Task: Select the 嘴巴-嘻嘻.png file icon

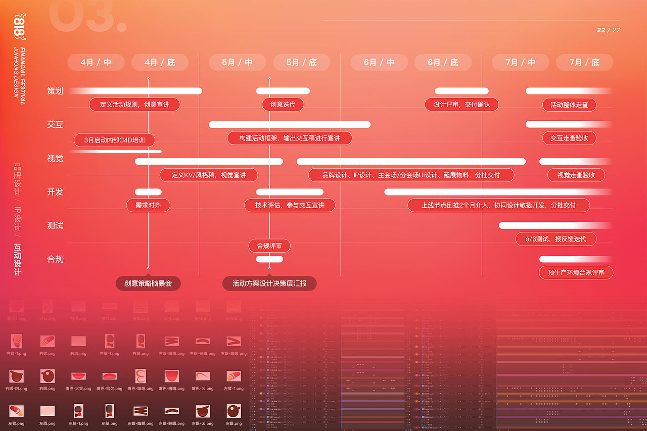Action: pos(171,376)
